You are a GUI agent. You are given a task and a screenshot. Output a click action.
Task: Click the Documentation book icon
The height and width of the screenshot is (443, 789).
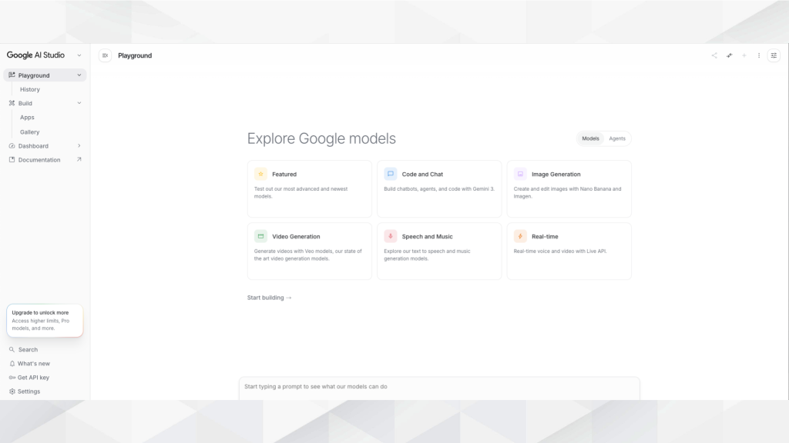[12, 160]
